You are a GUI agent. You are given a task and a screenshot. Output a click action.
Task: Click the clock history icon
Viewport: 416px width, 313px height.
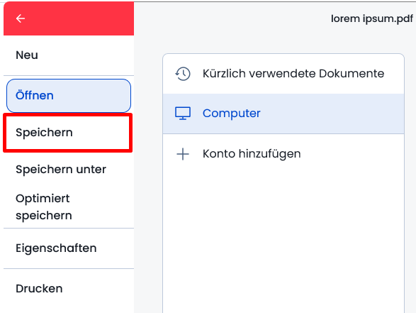pos(183,74)
